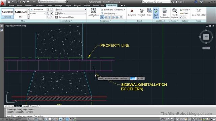Apply Overline formatting
This screenshot has height=121, width=216.
click(52, 13)
